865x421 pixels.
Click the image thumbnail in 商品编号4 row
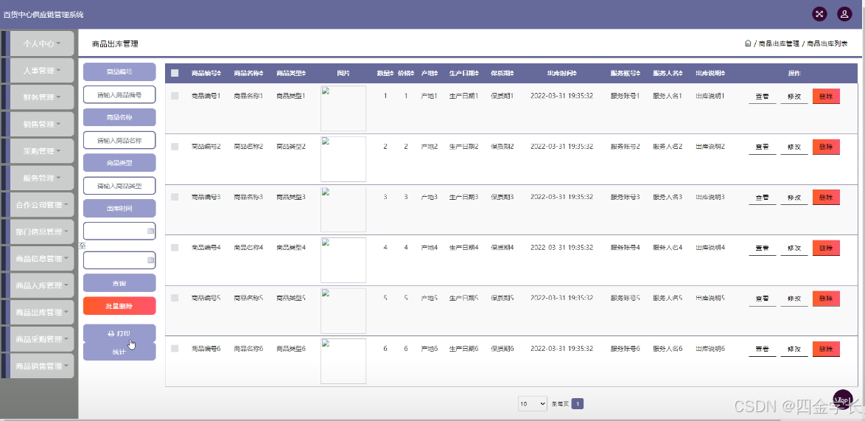343,260
